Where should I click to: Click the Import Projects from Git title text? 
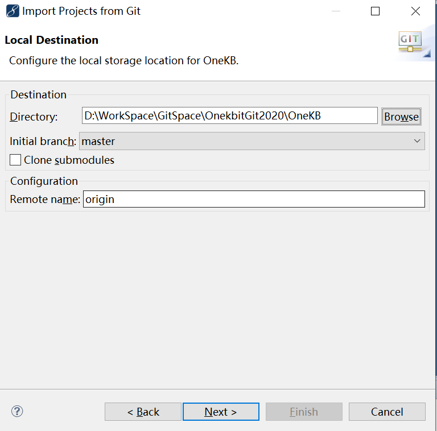[81, 11]
